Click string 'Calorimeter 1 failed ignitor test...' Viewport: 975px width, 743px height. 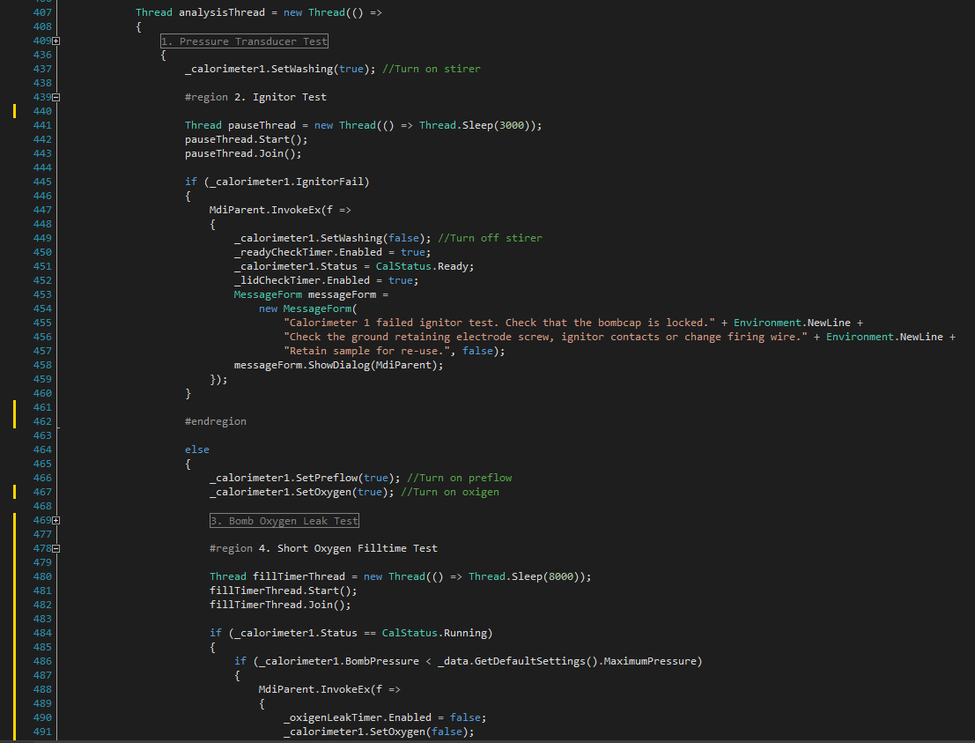(x=499, y=323)
